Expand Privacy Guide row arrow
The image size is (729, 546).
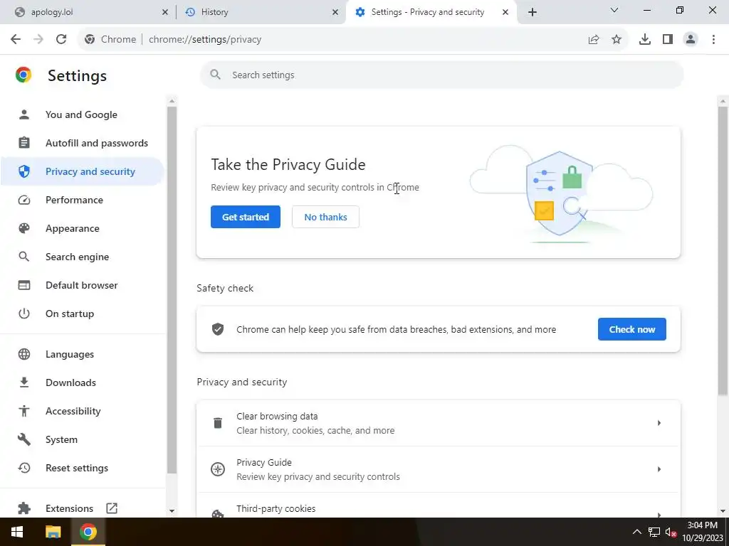(659, 469)
